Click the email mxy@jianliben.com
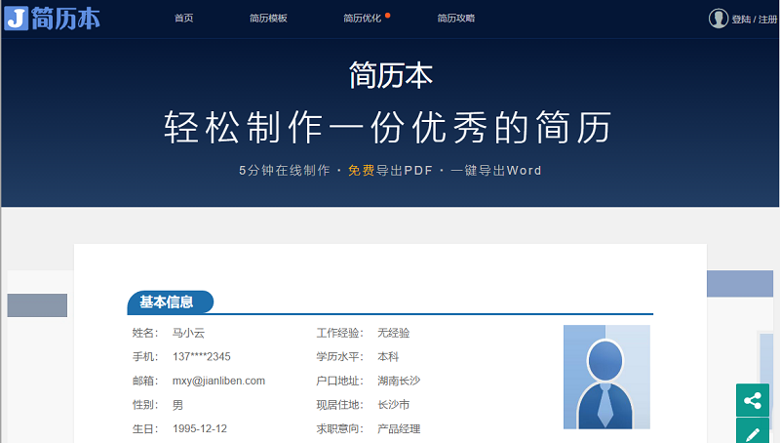Image resolution: width=780 pixels, height=443 pixels. 218,381
